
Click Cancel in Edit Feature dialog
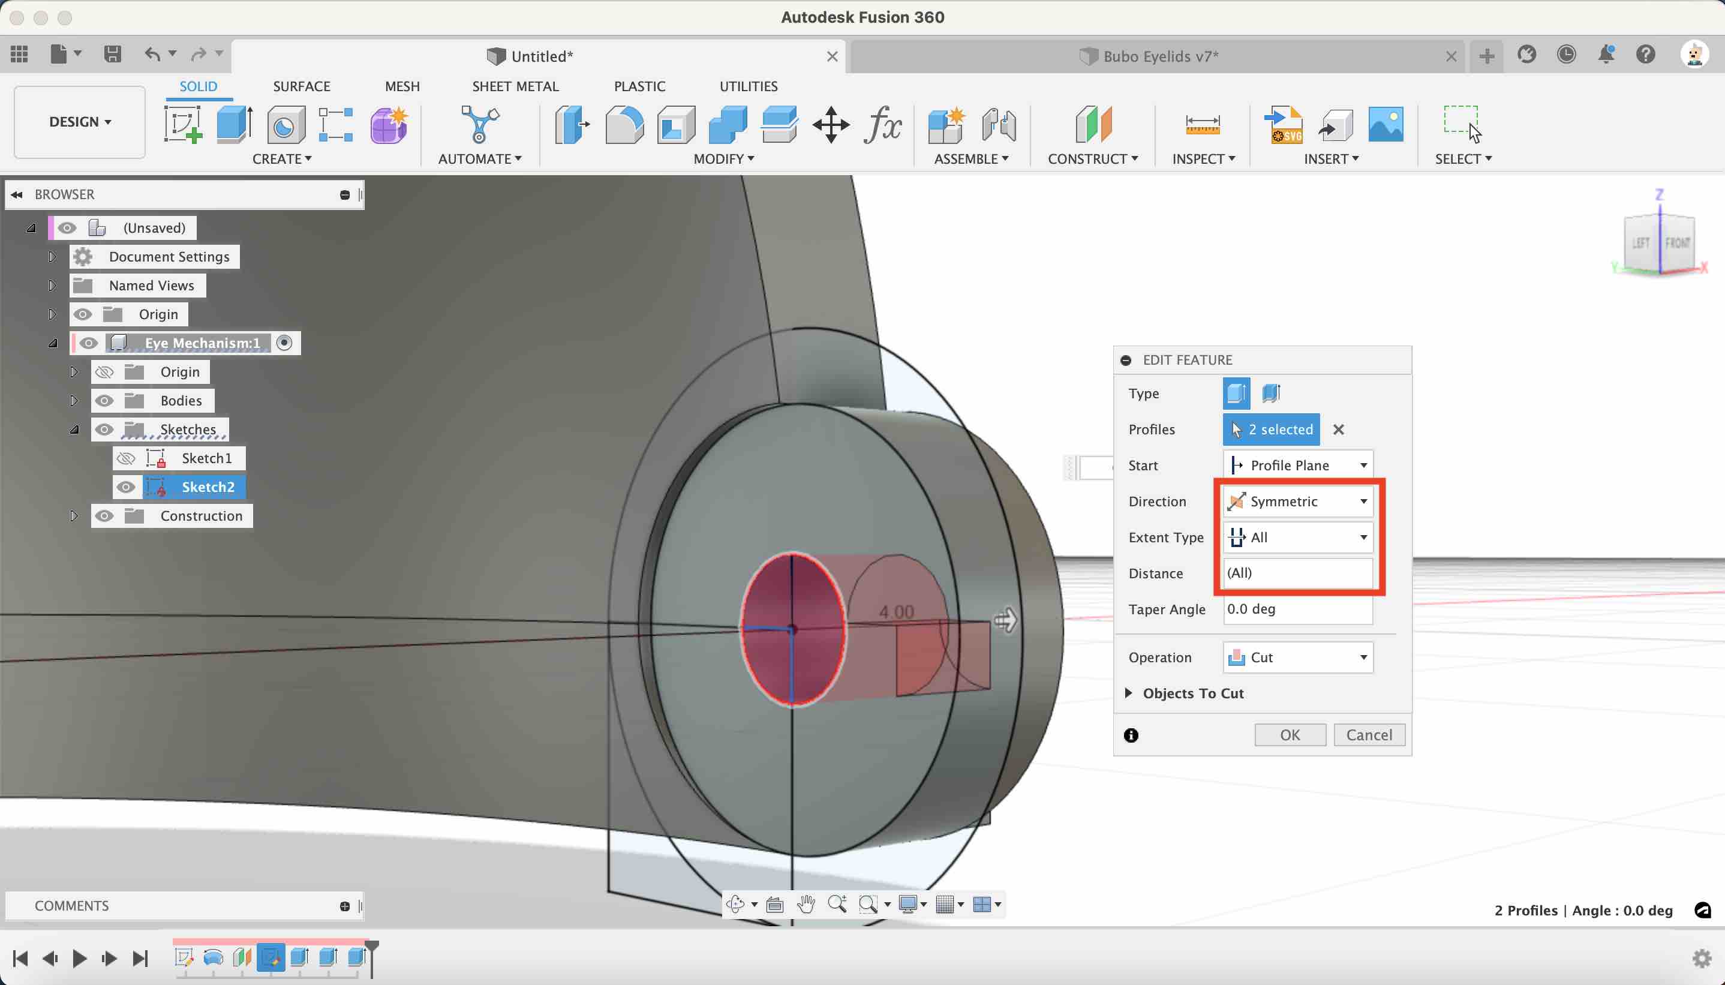(x=1369, y=735)
